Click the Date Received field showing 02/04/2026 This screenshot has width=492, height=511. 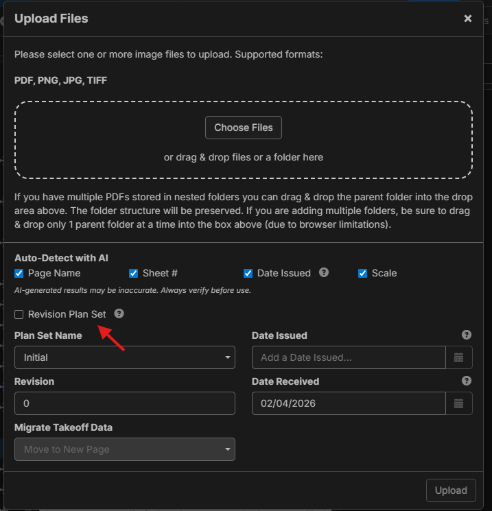349,403
